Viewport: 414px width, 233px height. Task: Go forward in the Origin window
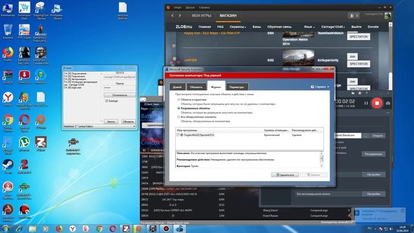coord(180,16)
